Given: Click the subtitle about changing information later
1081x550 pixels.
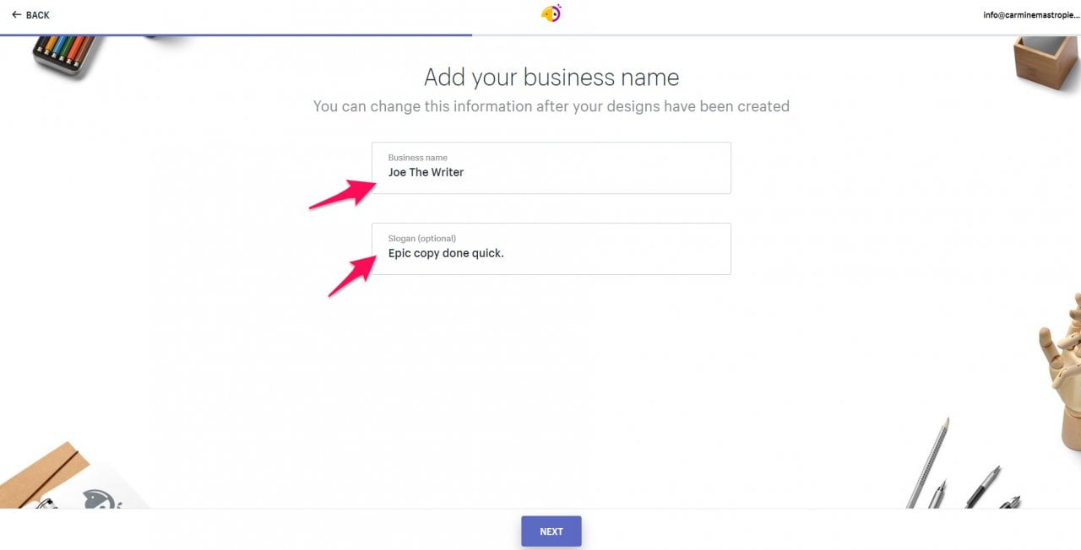Looking at the screenshot, I should tap(551, 106).
